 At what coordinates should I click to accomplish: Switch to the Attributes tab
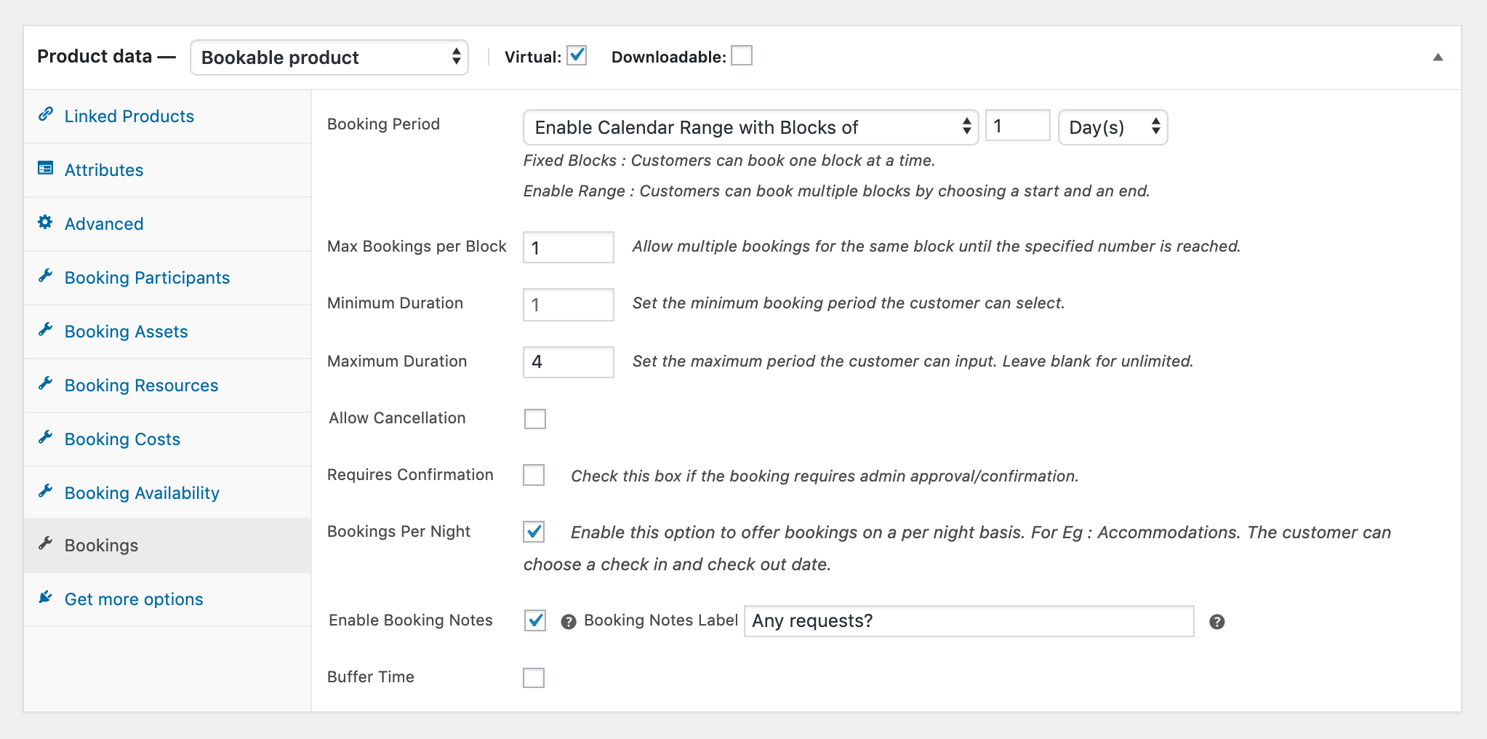167,170
